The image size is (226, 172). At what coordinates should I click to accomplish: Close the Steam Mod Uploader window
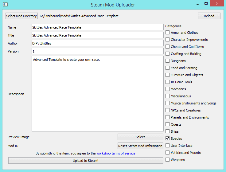click(217, 4)
